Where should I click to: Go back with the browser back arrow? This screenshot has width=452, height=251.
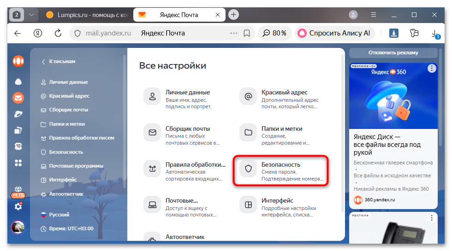coord(18,33)
